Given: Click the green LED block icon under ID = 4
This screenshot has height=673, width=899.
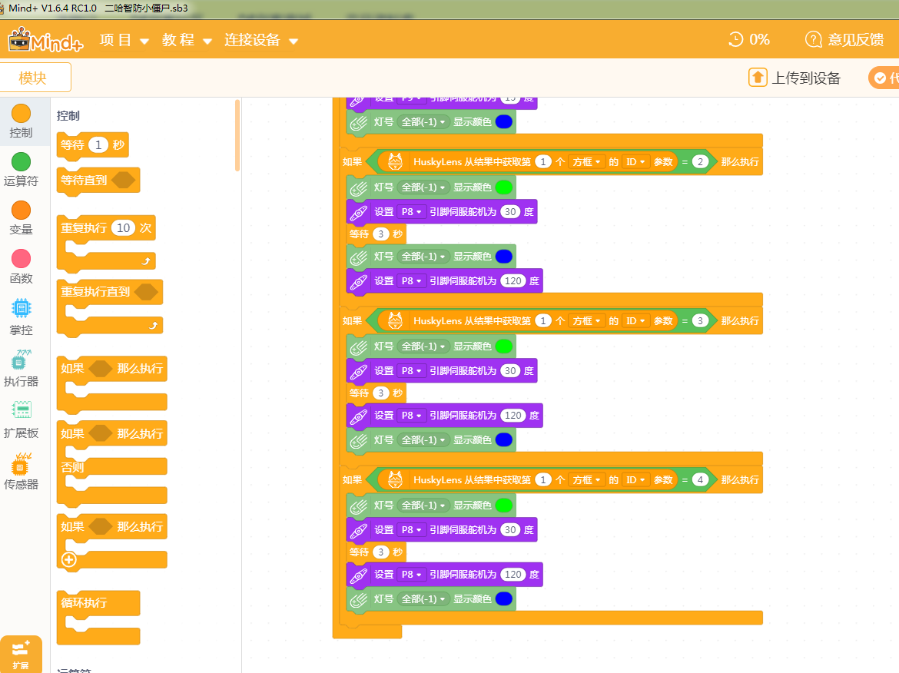Looking at the screenshot, I should pyautogui.click(x=359, y=506).
